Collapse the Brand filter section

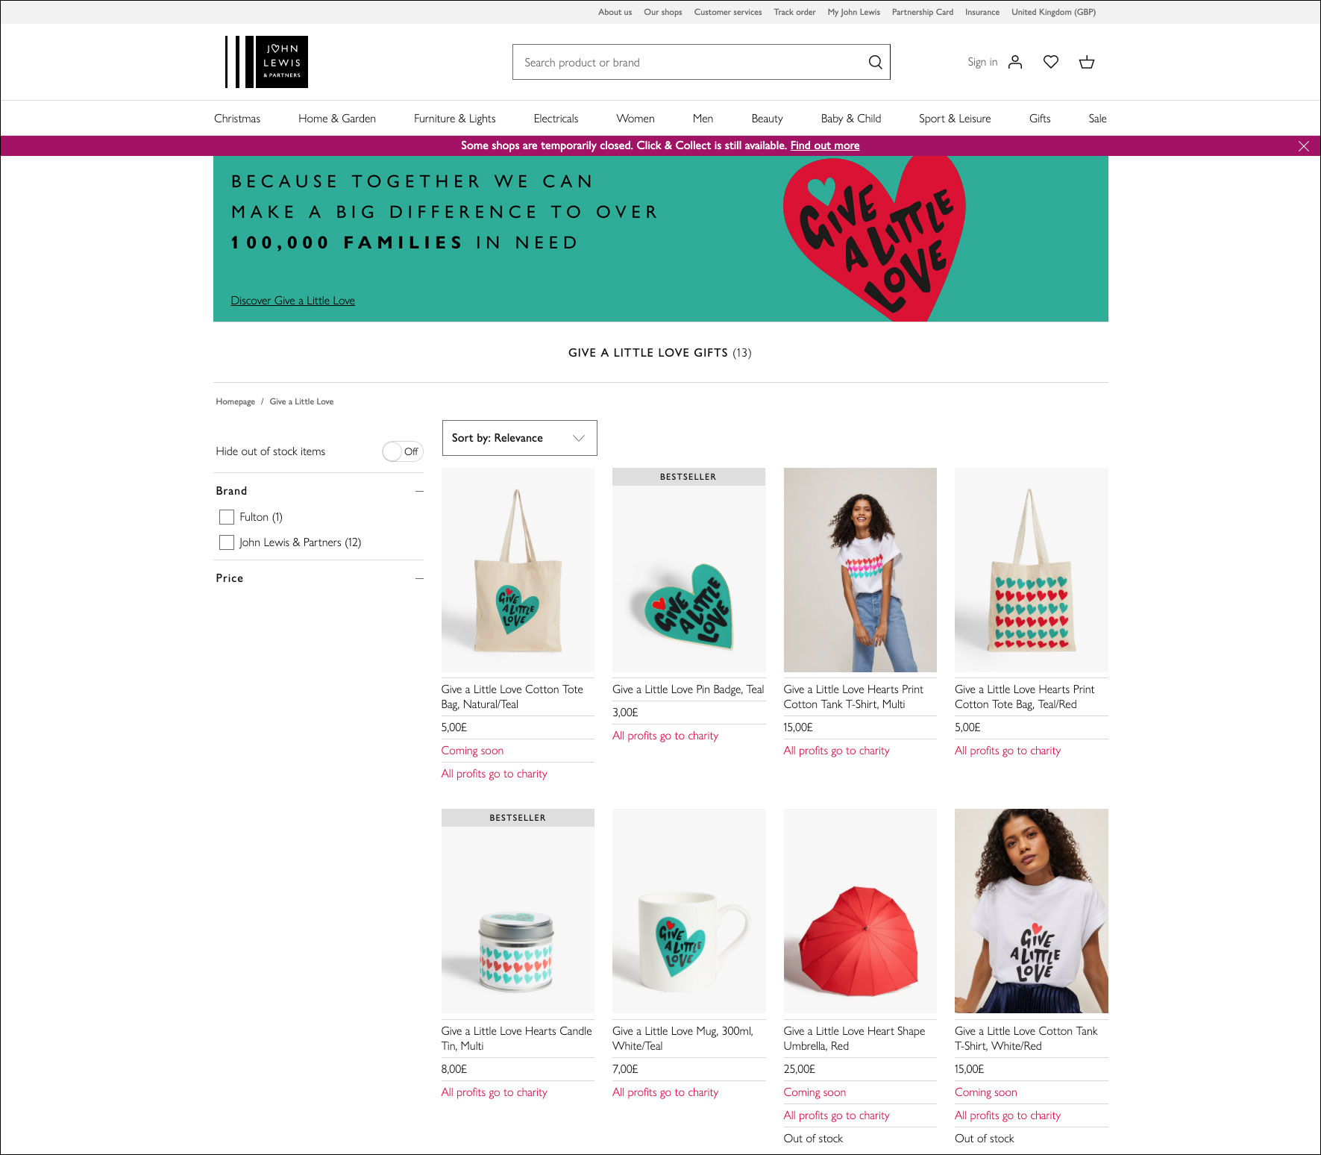click(x=420, y=491)
